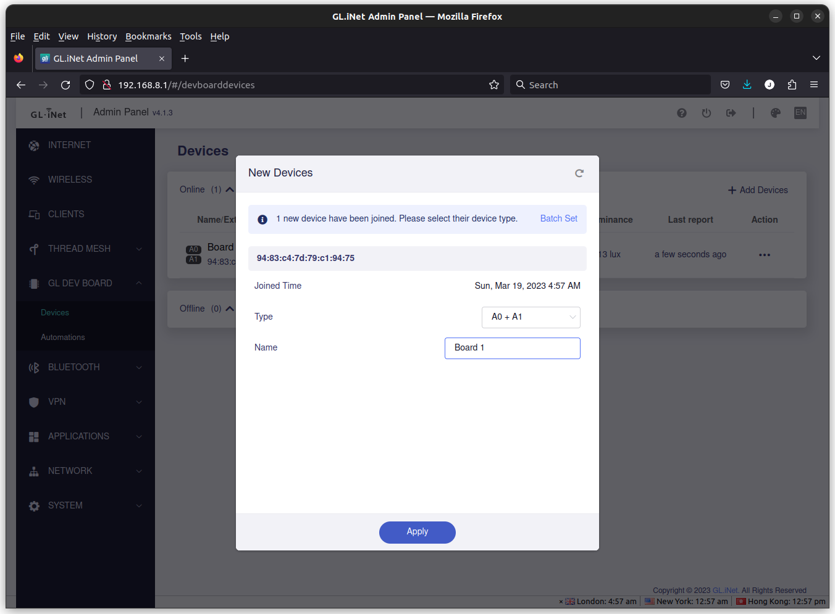Viewport: 835px width, 614px height.
Task: Expand the SYSTEM menu
Action: (x=85, y=505)
